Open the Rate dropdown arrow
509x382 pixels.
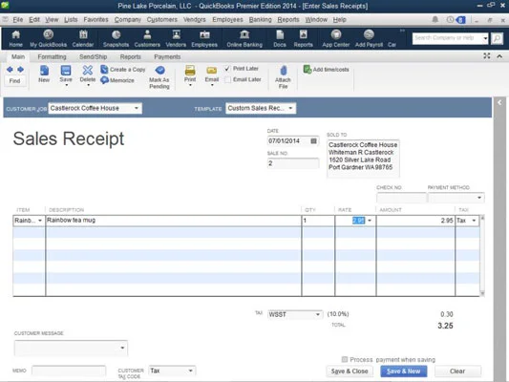[x=370, y=221]
